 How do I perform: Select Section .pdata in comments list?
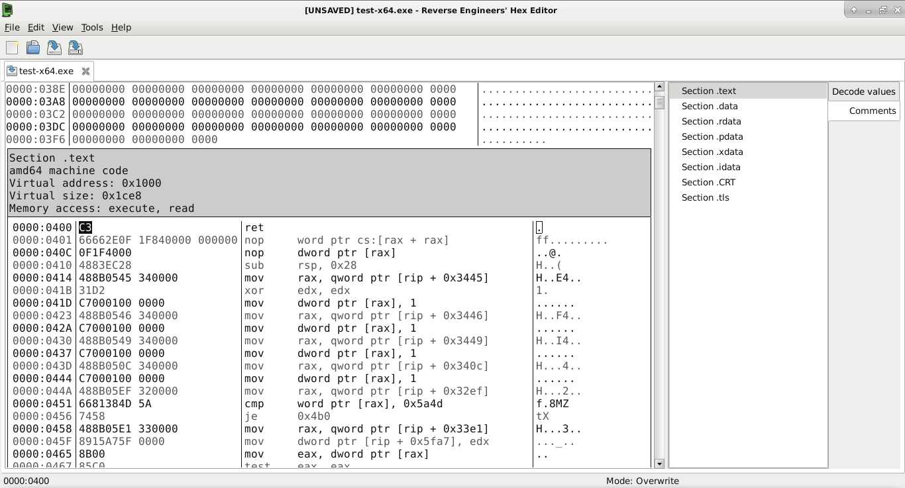click(x=748, y=136)
